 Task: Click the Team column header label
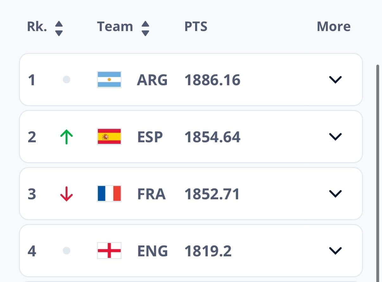115,27
